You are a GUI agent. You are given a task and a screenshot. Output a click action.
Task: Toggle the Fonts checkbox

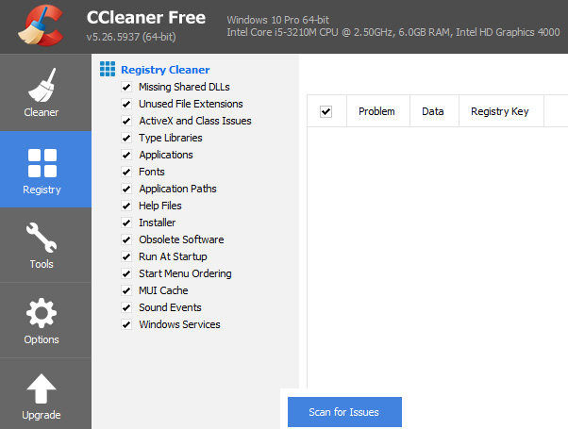pyautogui.click(x=126, y=172)
